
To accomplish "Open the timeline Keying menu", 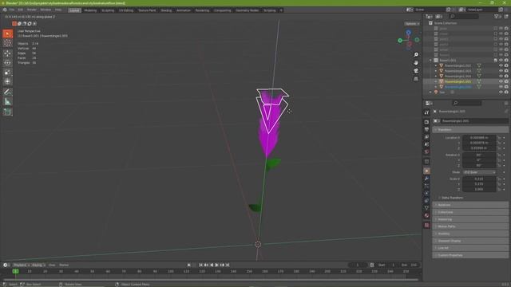I will click(38, 265).
